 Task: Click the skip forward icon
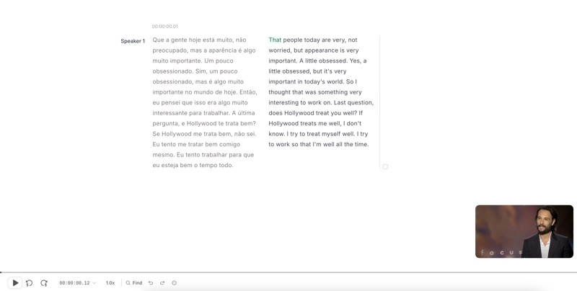click(x=44, y=283)
